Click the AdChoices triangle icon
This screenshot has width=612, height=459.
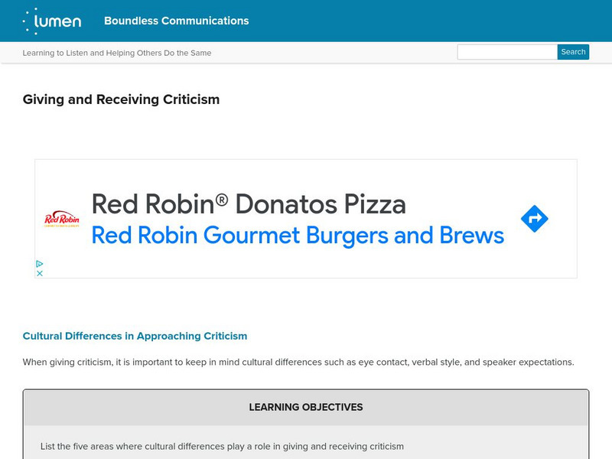tap(40, 264)
